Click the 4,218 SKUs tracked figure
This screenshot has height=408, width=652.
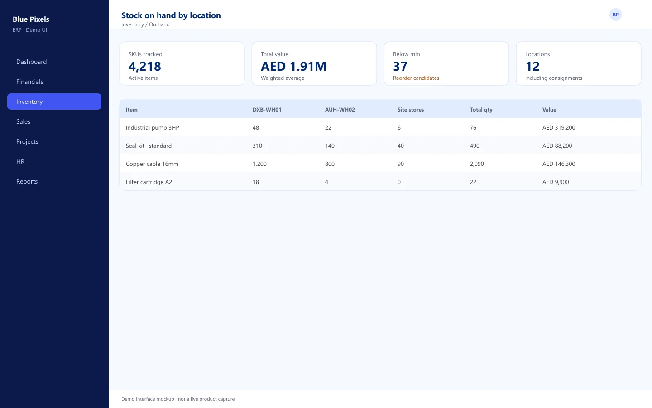(145, 66)
